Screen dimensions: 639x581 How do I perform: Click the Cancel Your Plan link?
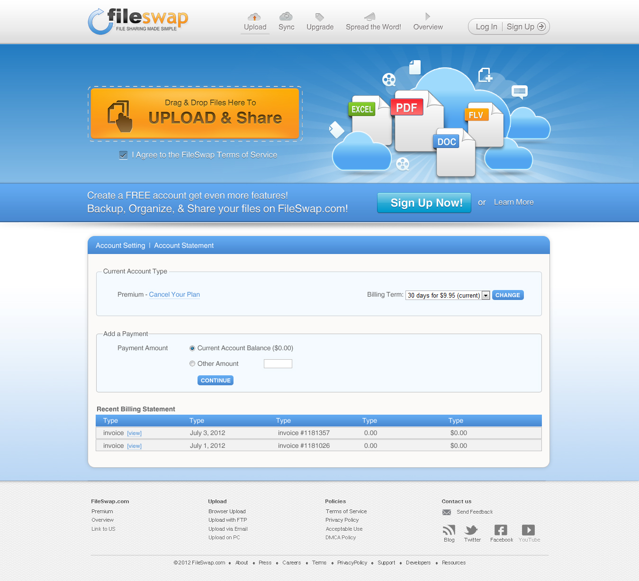[174, 295]
